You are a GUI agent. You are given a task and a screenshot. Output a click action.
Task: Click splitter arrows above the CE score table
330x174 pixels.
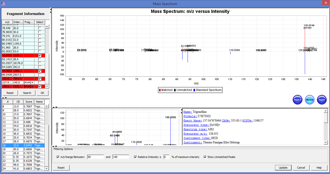[x=4, y=98]
